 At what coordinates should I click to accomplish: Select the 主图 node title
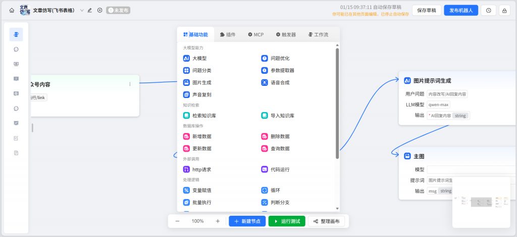point(419,156)
